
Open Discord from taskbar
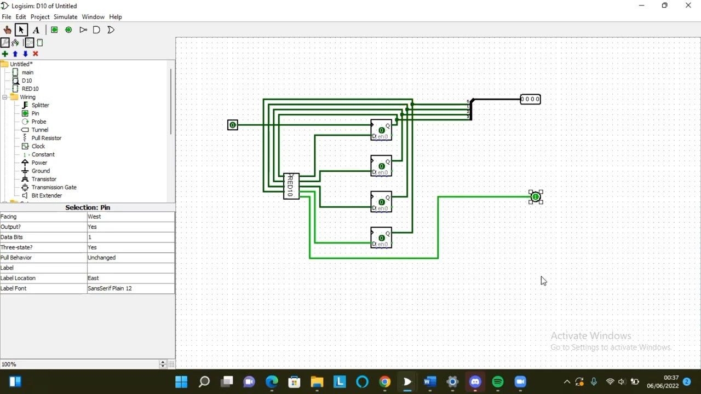[x=475, y=381]
